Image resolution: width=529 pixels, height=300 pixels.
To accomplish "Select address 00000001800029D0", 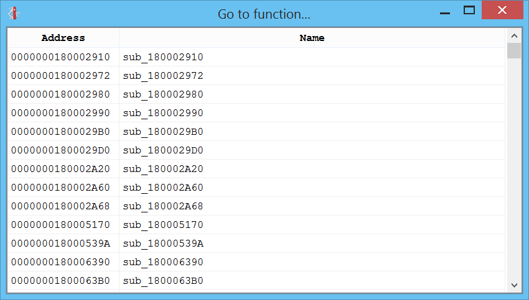I will tap(60, 150).
